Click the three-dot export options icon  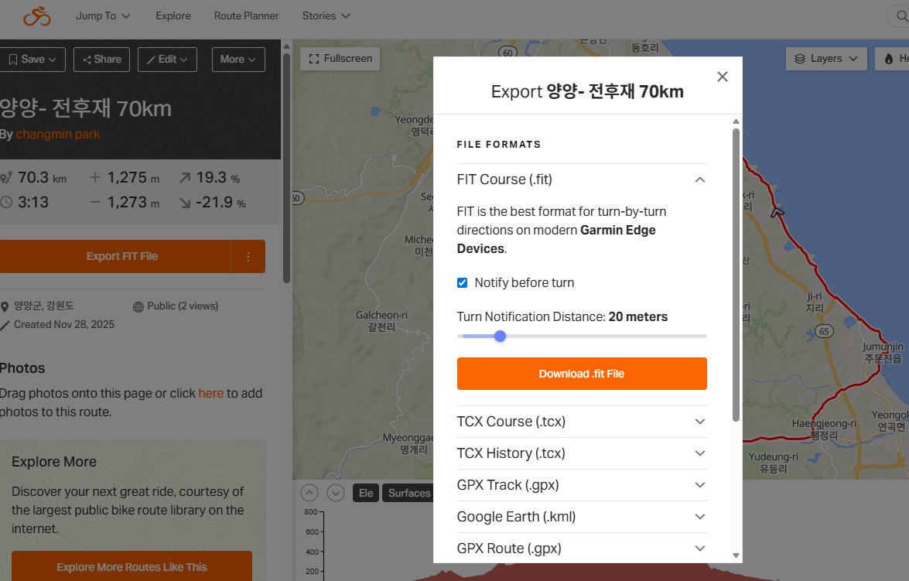[248, 257]
